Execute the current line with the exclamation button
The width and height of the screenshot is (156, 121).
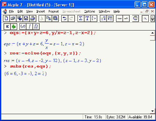coord(29,27)
